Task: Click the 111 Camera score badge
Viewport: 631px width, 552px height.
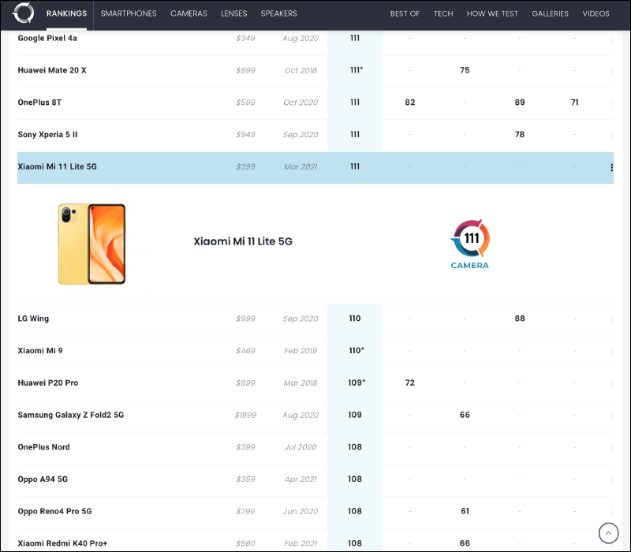Action: (x=469, y=244)
